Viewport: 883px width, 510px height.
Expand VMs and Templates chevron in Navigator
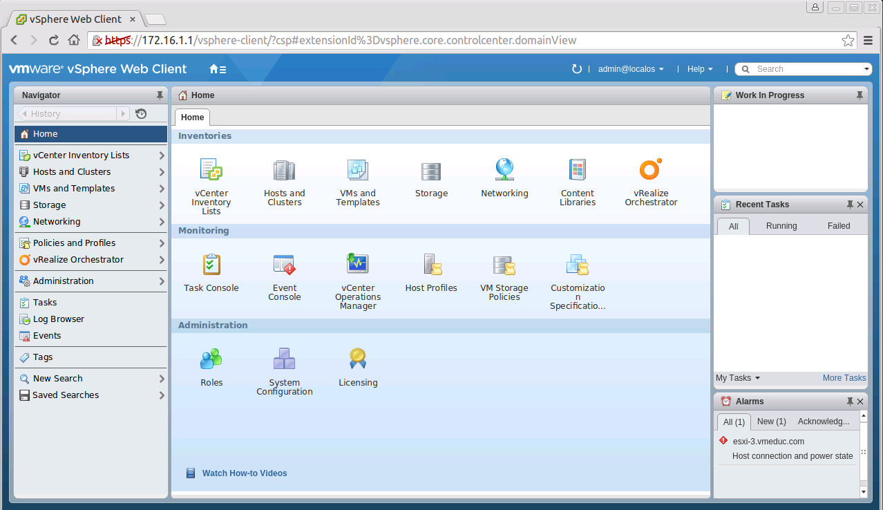point(162,189)
